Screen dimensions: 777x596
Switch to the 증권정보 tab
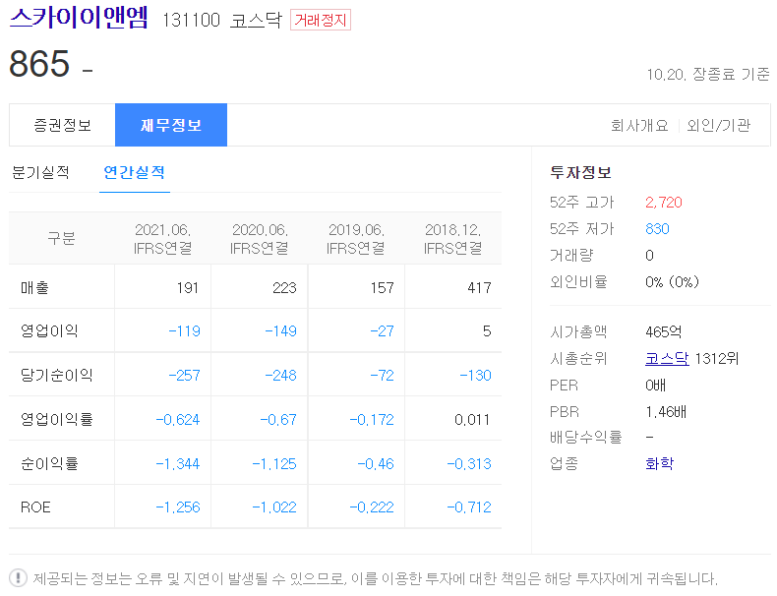(x=62, y=125)
